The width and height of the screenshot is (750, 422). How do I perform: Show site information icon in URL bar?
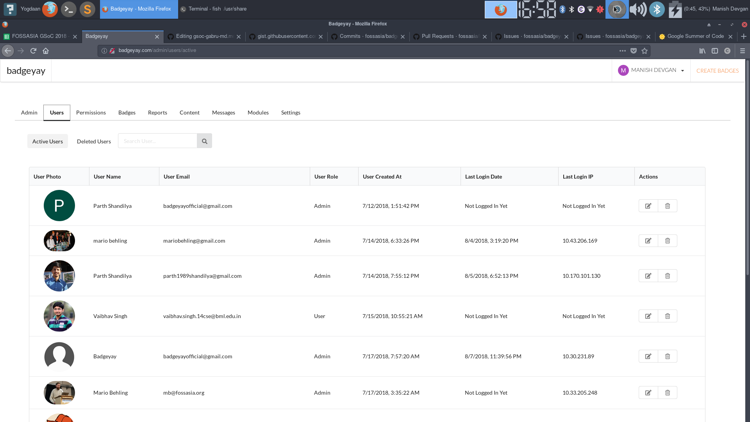point(104,51)
